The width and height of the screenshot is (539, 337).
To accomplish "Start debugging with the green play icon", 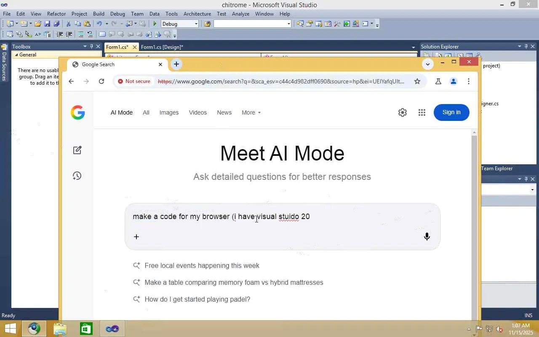I will (x=155, y=24).
